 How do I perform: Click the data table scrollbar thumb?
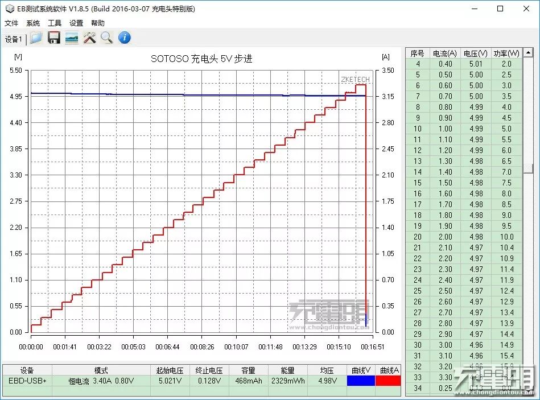(x=528, y=168)
